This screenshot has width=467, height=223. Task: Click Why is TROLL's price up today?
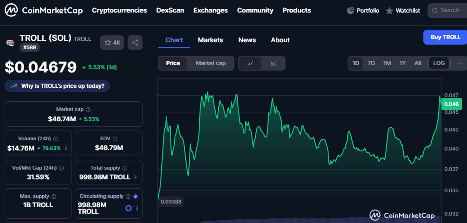coord(58,86)
